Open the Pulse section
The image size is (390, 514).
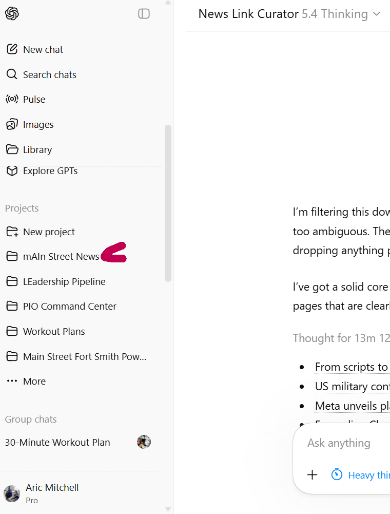(x=34, y=100)
